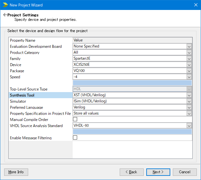Viewport: 201px width, 180px height.
Task: Expand the Product Category dropdown
Action: pyautogui.click(x=189, y=52)
